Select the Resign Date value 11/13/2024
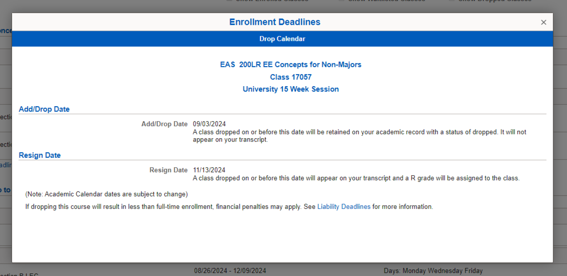567x276 pixels. pyautogui.click(x=209, y=170)
